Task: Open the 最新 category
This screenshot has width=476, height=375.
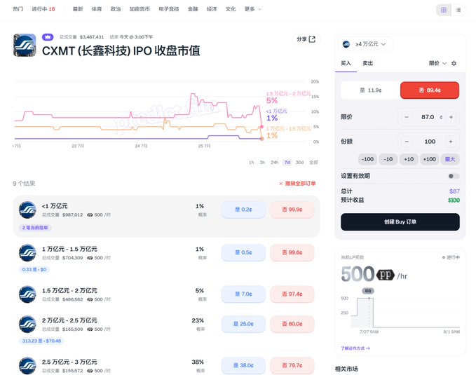Action: point(78,9)
